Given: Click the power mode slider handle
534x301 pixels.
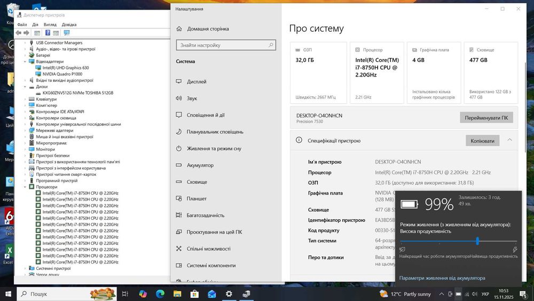Looking at the screenshot, I should [x=477, y=241].
